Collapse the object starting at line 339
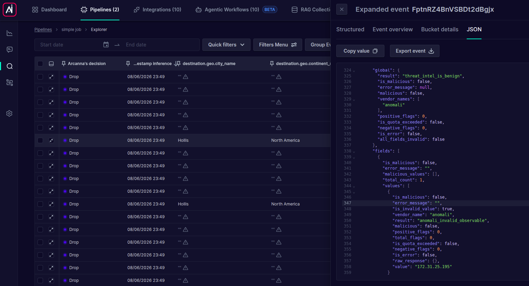This screenshot has width=529, height=286. (354, 158)
